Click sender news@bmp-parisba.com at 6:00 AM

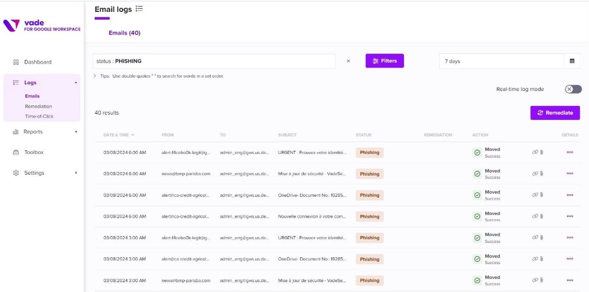(x=186, y=174)
